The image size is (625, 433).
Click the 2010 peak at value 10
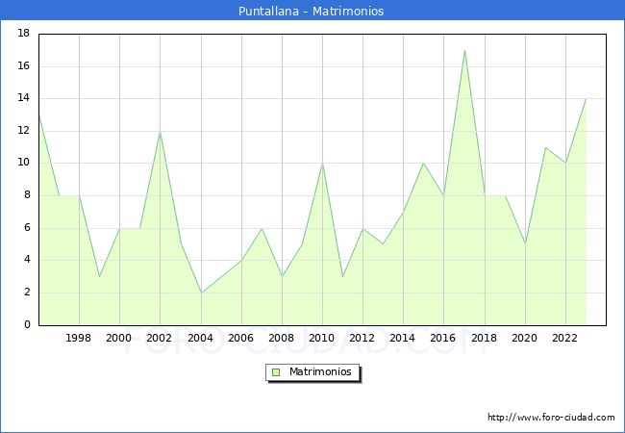tap(322, 164)
